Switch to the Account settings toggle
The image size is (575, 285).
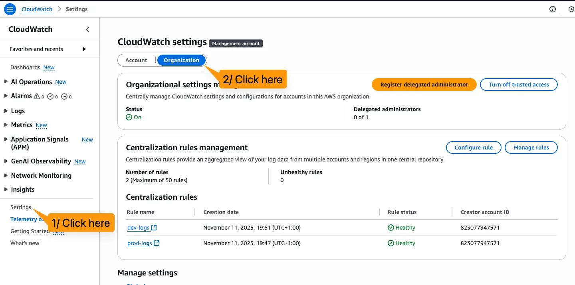[136, 60]
